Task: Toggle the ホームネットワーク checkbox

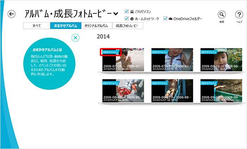Action: tap(127, 18)
